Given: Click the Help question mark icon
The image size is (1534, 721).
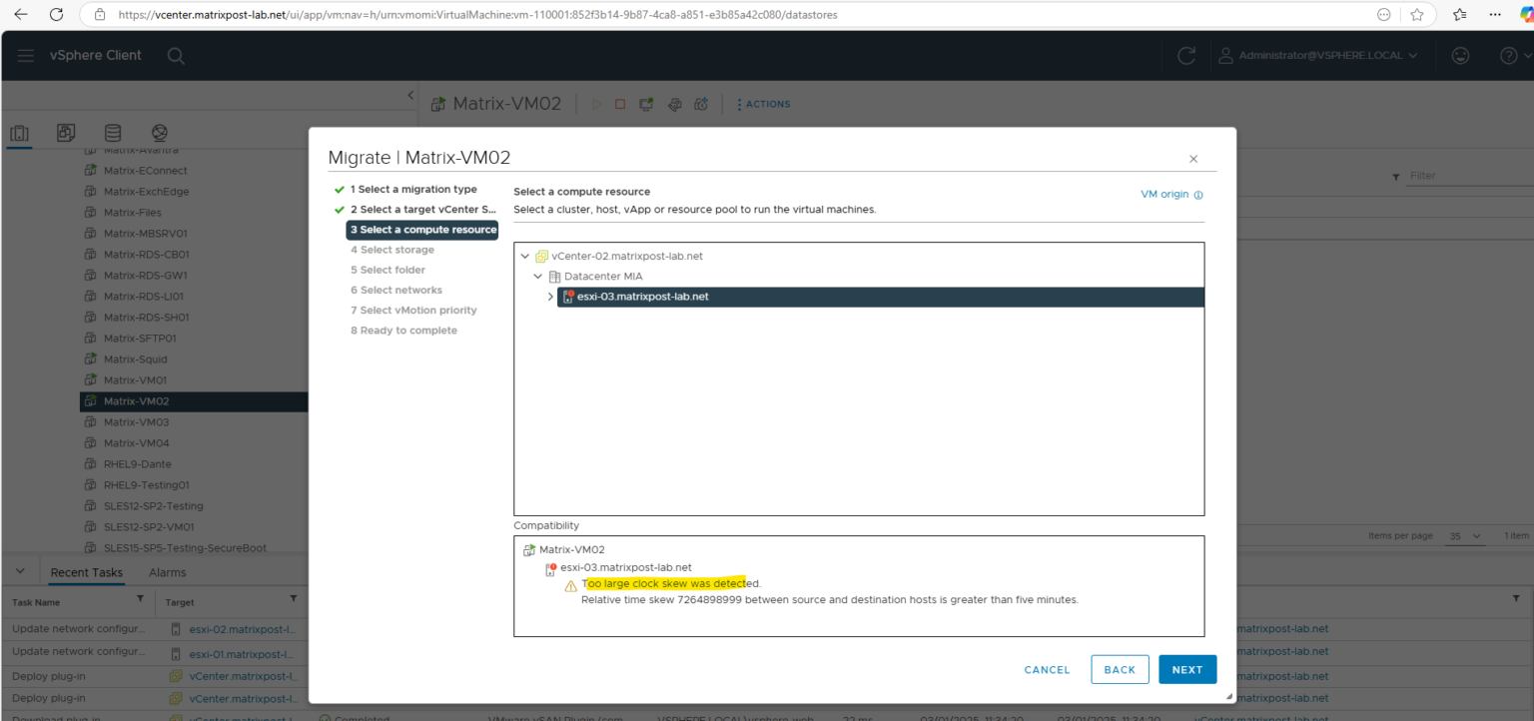Looking at the screenshot, I should point(1507,55).
